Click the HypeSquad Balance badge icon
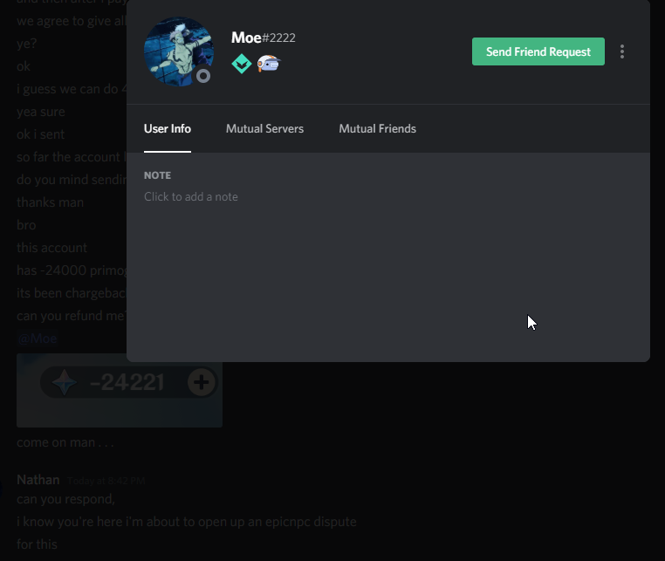The width and height of the screenshot is (665, 561). [x=242, y=64]
